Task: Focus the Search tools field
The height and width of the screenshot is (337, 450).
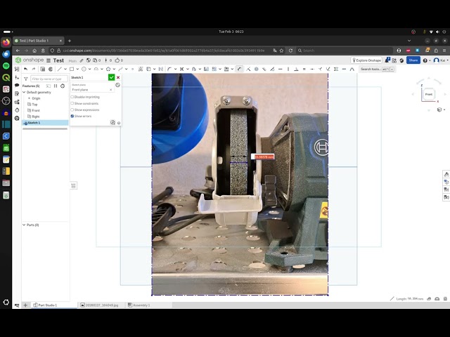Action: 377,69
